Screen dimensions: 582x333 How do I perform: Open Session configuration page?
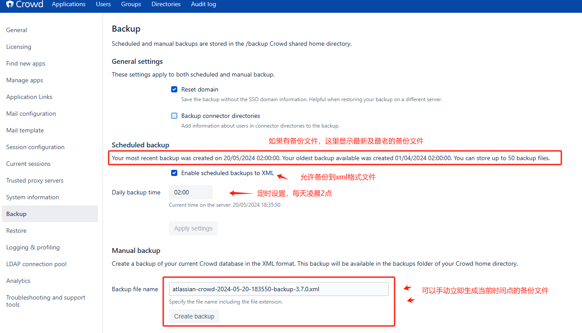pos(35,147)
